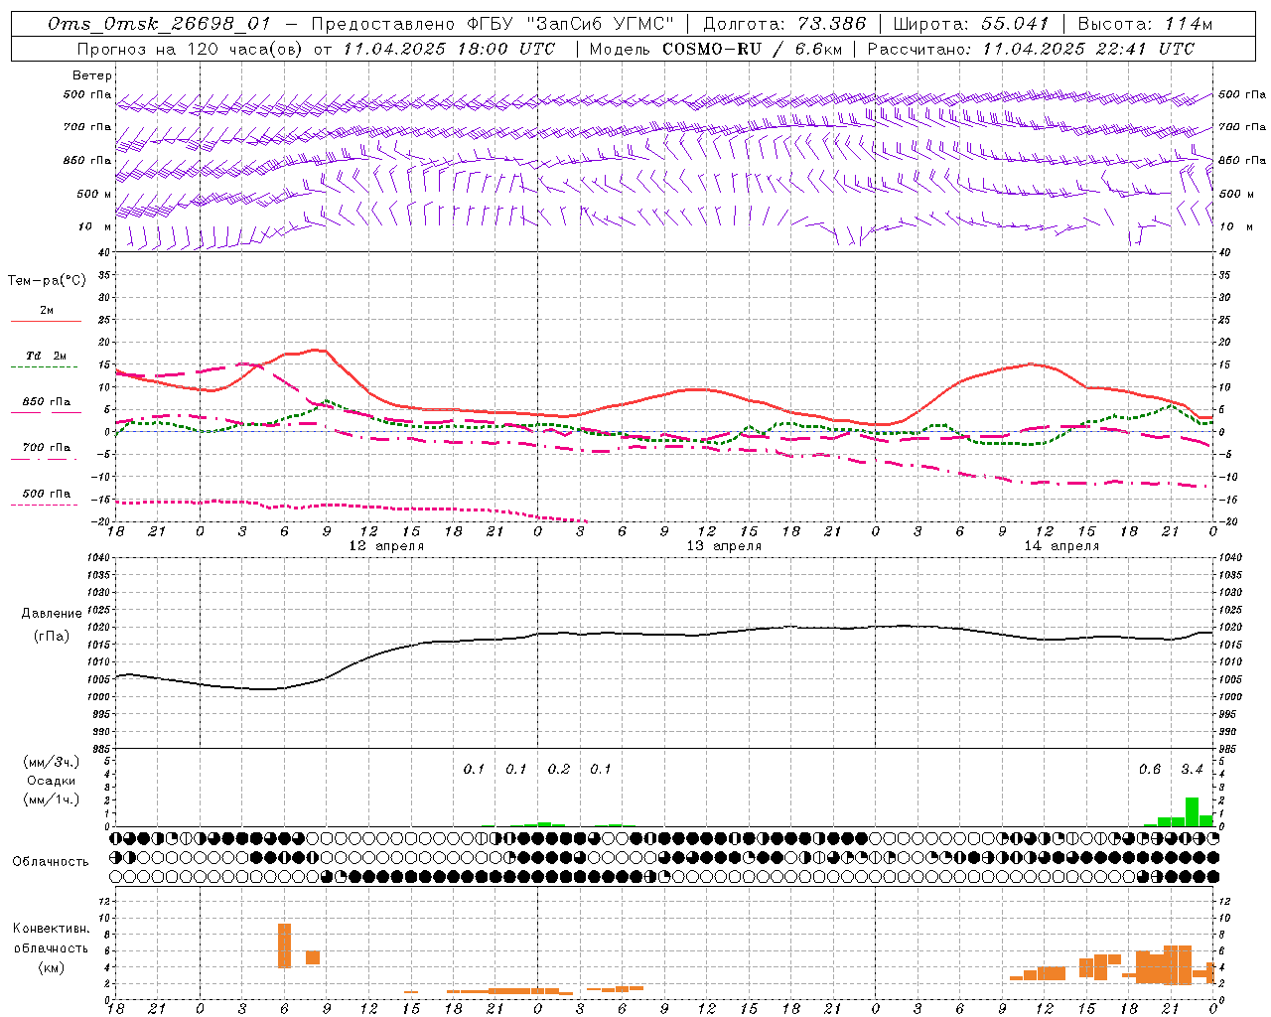Click the Рассчитано: 11.04.2025 22:41 UTC timestamp

pos(1031,49)
